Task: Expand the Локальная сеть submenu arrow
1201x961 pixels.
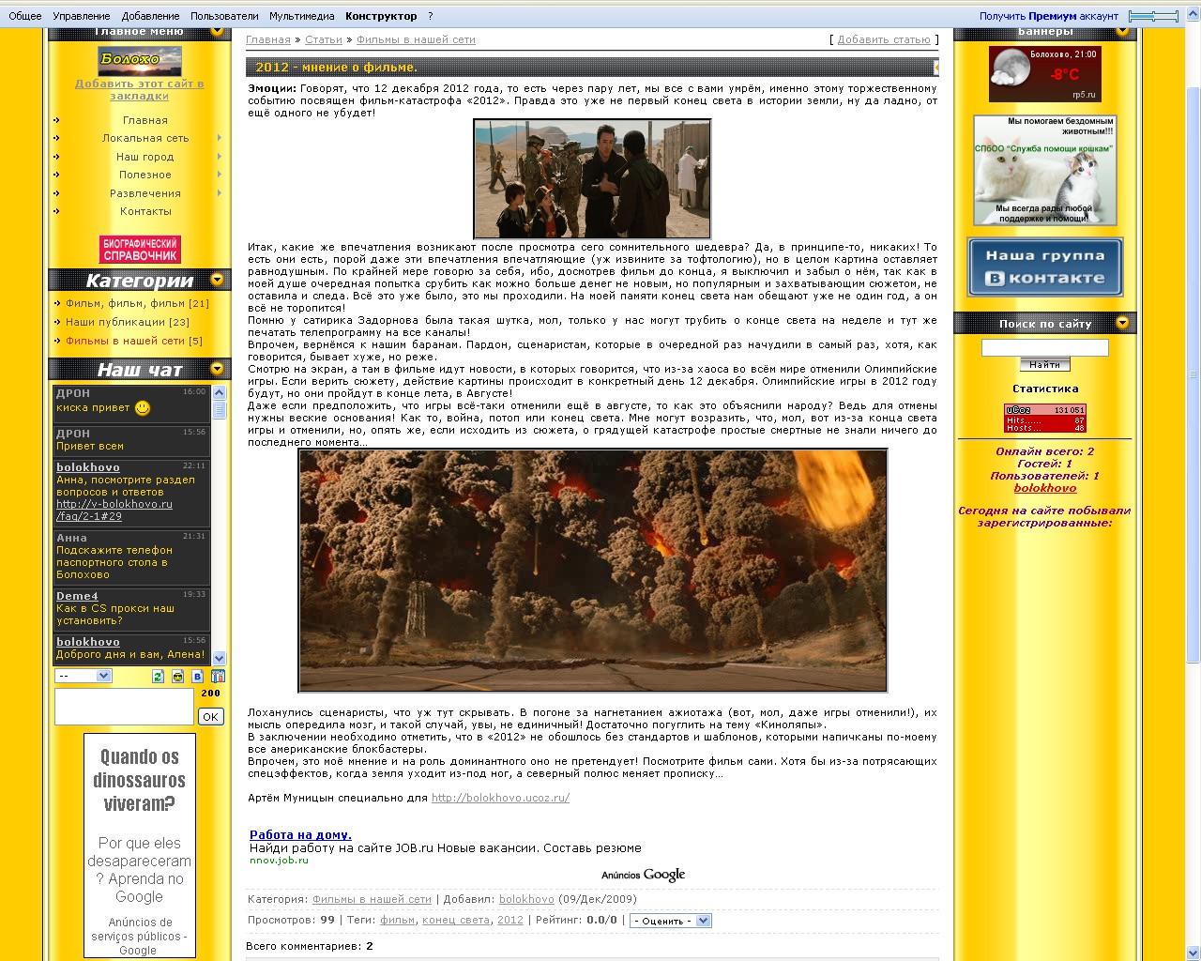Action: click(220, 138)
